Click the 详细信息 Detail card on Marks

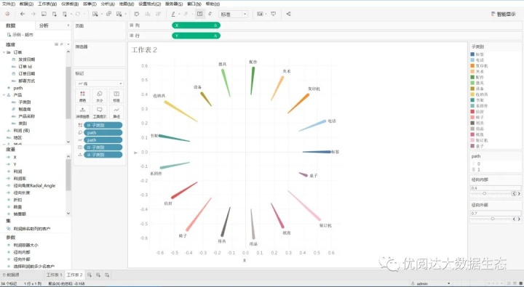point(82,112)
